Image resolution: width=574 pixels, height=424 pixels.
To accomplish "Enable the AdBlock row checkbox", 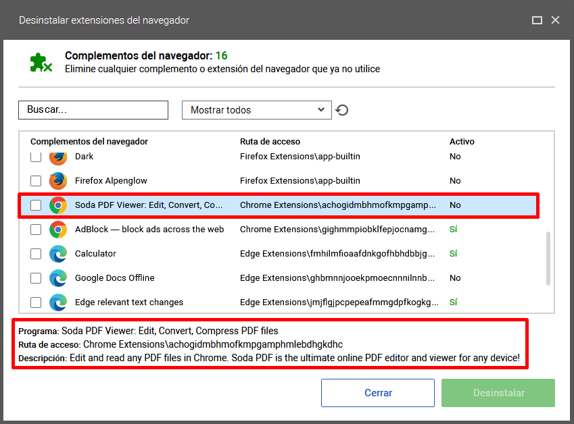I will click(x=36, y=229).
